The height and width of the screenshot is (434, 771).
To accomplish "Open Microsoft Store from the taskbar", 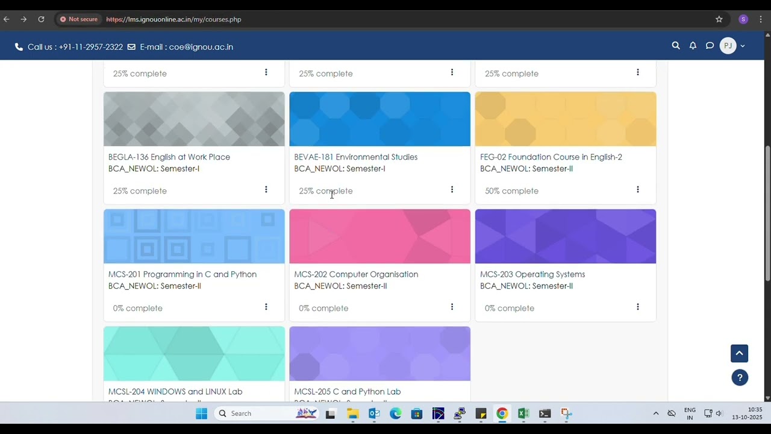I will (417, 414).
